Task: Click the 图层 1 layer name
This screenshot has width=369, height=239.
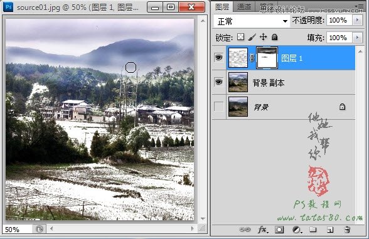Action: 292,58
